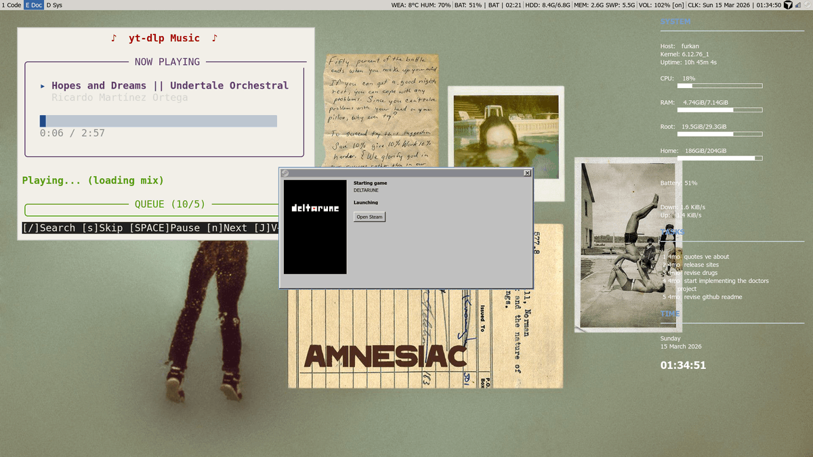Click the play arrow beside Hopes and Dreams
This screenshot has width=813, height=457.
(x=43, y=86)
